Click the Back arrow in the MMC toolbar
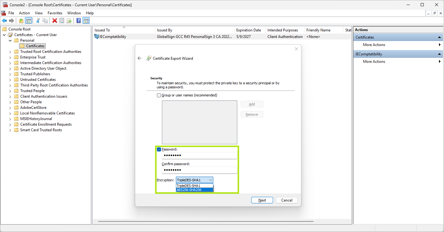The width and height of the screenshot is (444, 232). click(4, 21)
